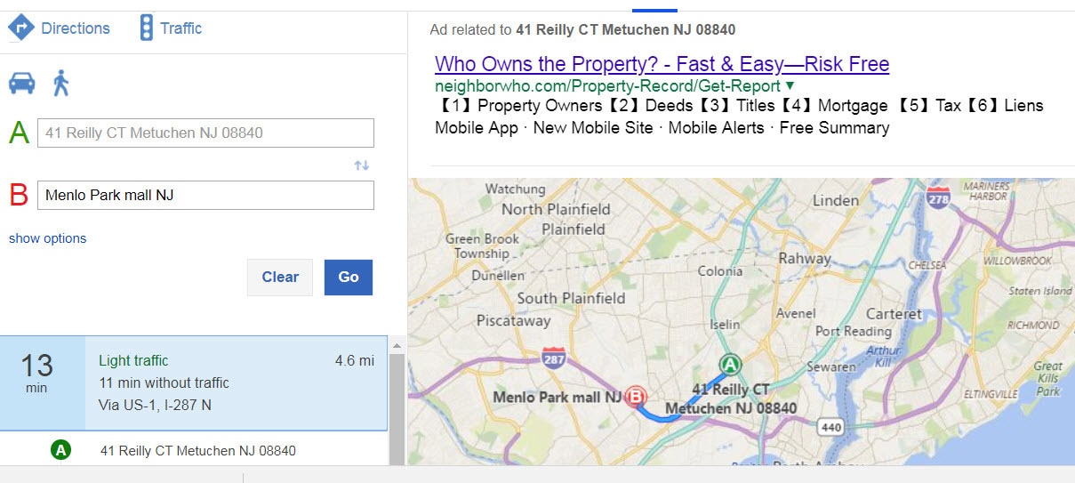Click destination field Menlo Park mall NJ
The height and width of the screenshot is (483, 1075).
click(205, 196)
